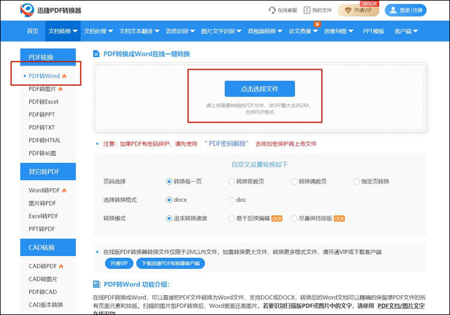Image resolution: width=450 pixels, height=315 pixels.
Task: Select 指定页转换 radio button
Action: pyautogui.click(x=356, y=182)
